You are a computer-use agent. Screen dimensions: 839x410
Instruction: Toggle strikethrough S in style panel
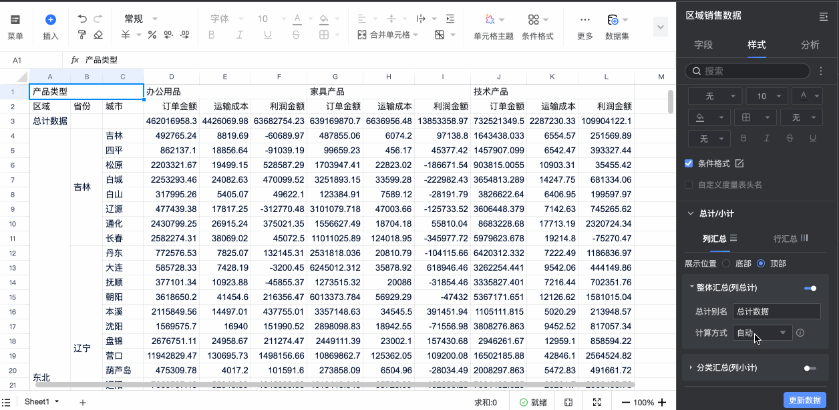pos(790,139)
